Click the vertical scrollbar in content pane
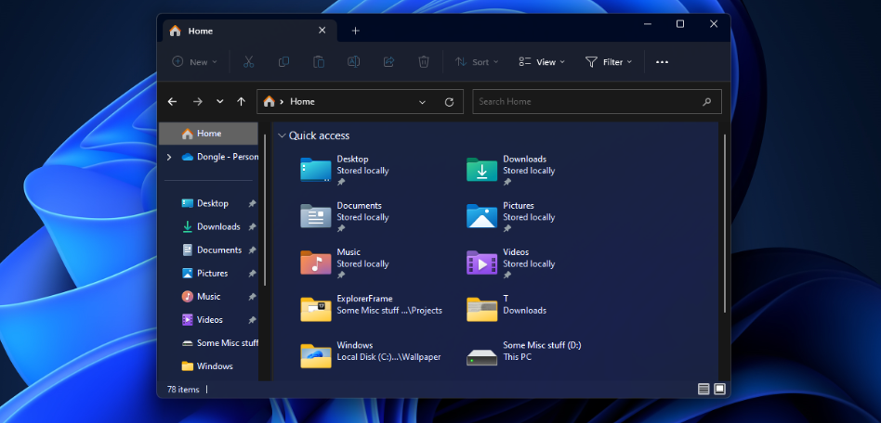 725,224
